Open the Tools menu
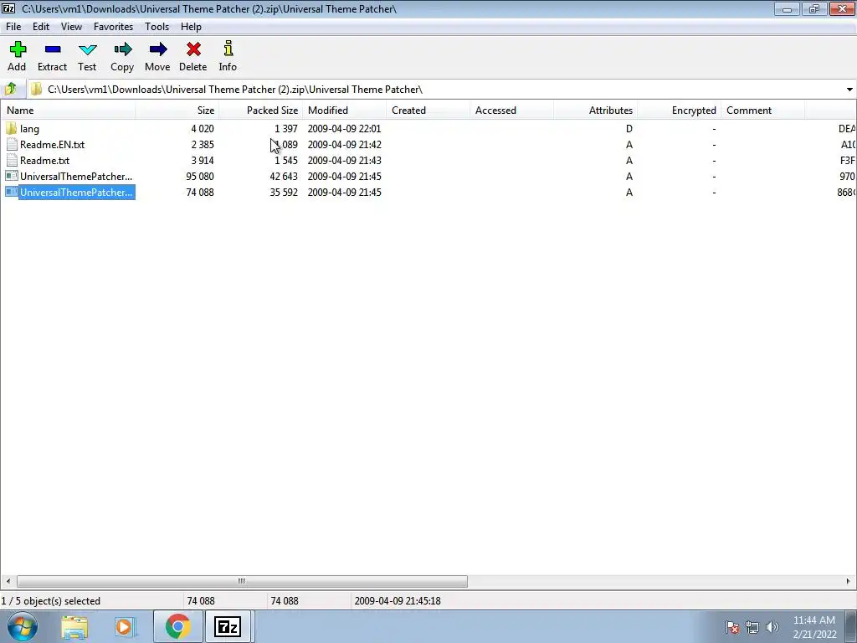Viewport: 857px width, 643px height. tap(157, 26)
